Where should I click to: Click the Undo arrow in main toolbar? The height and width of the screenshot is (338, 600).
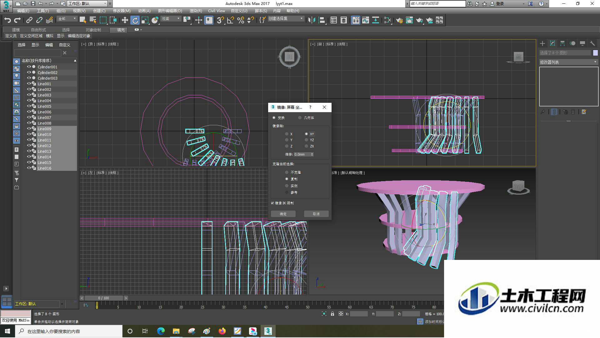(7, 20)
